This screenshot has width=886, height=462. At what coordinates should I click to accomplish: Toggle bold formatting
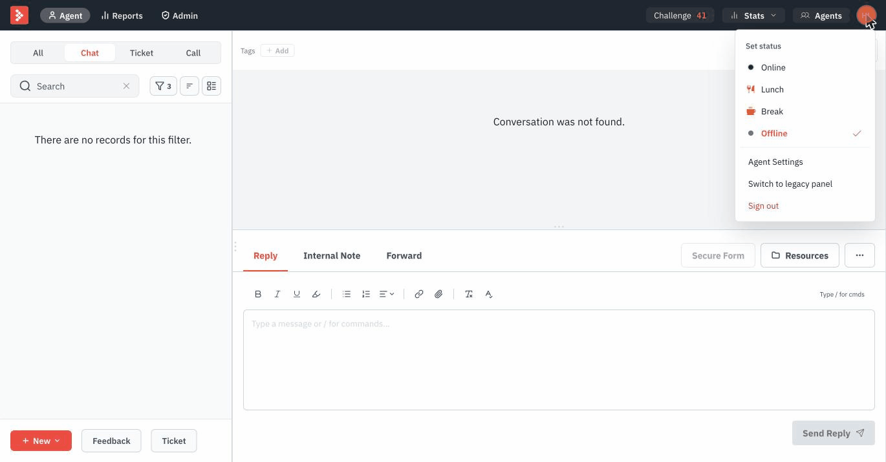(x=258, y=294)
